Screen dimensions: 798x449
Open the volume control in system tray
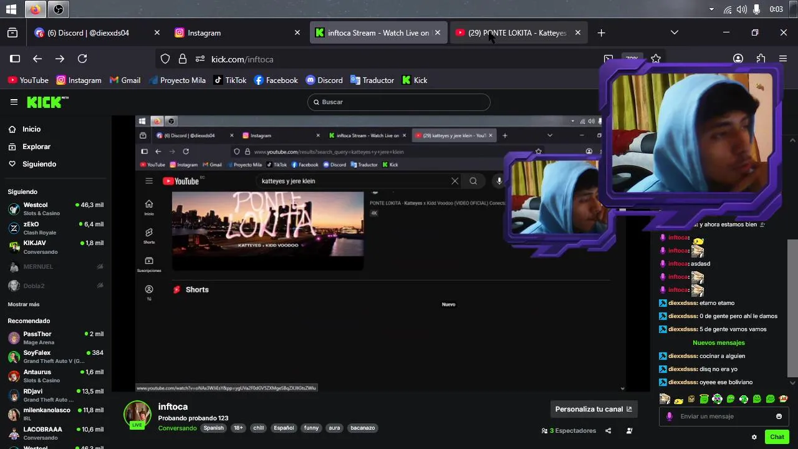point(741,9)
